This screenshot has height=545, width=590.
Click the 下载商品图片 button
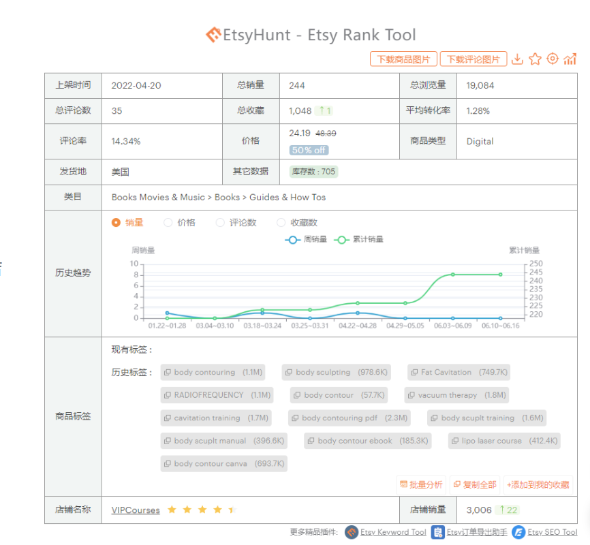[x=403, y=59]
